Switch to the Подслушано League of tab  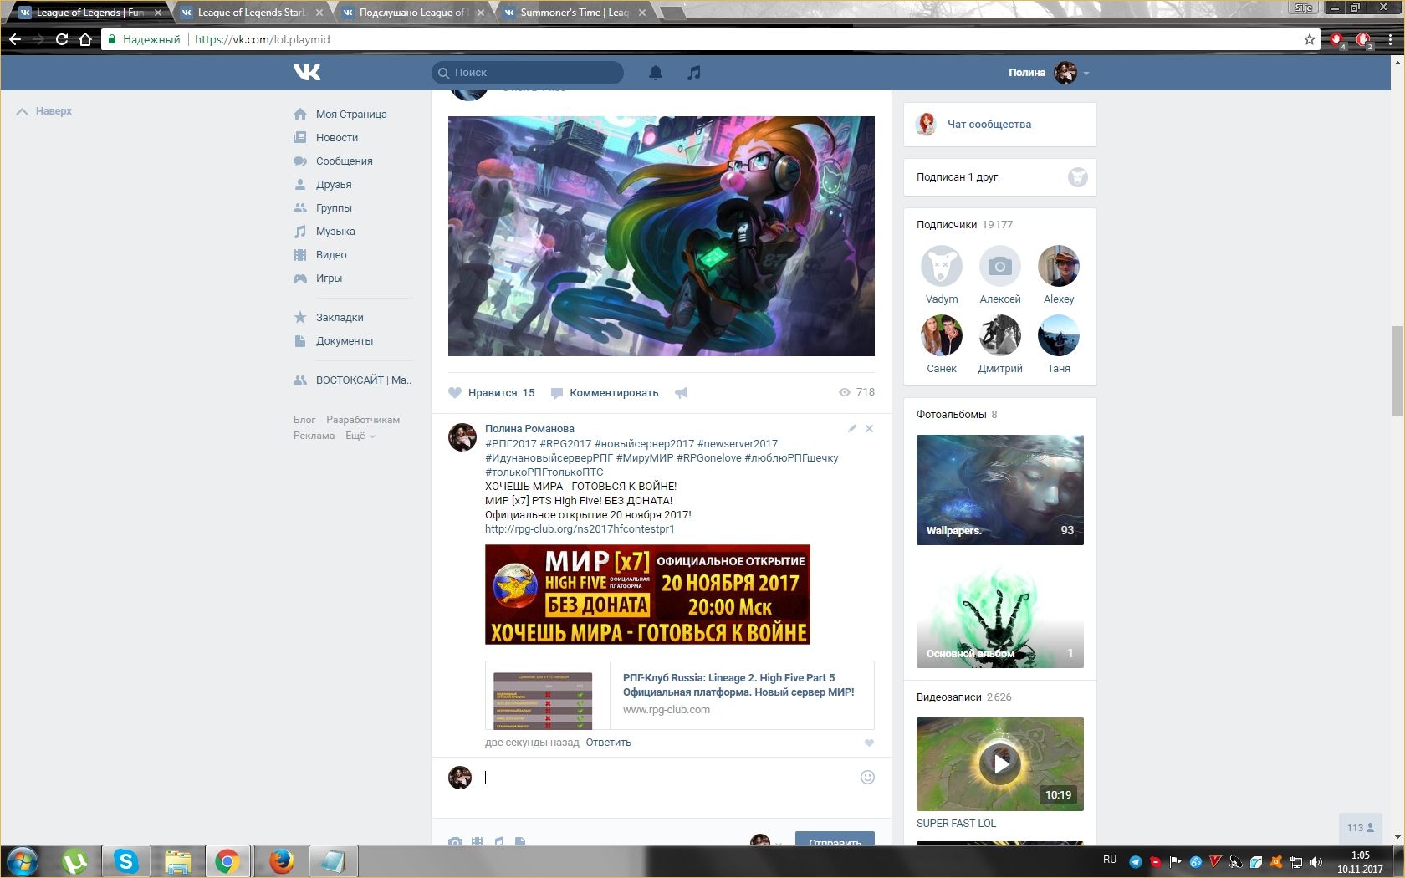(x=411, y=13)
